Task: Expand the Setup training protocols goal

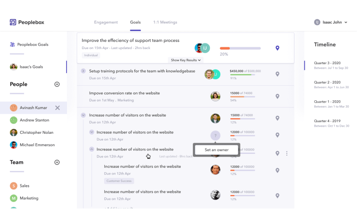Action: (x=83, y=71)
